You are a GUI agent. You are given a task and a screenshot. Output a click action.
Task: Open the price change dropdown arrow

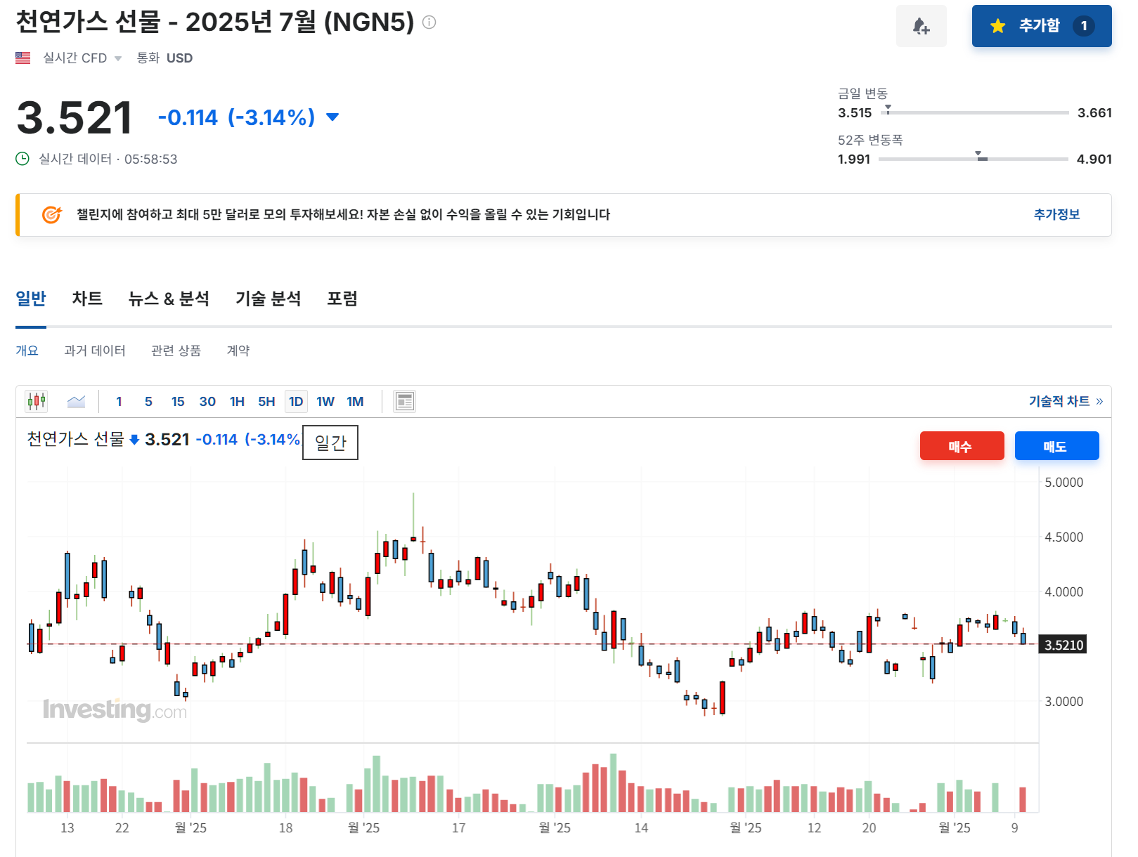[332, 117]
